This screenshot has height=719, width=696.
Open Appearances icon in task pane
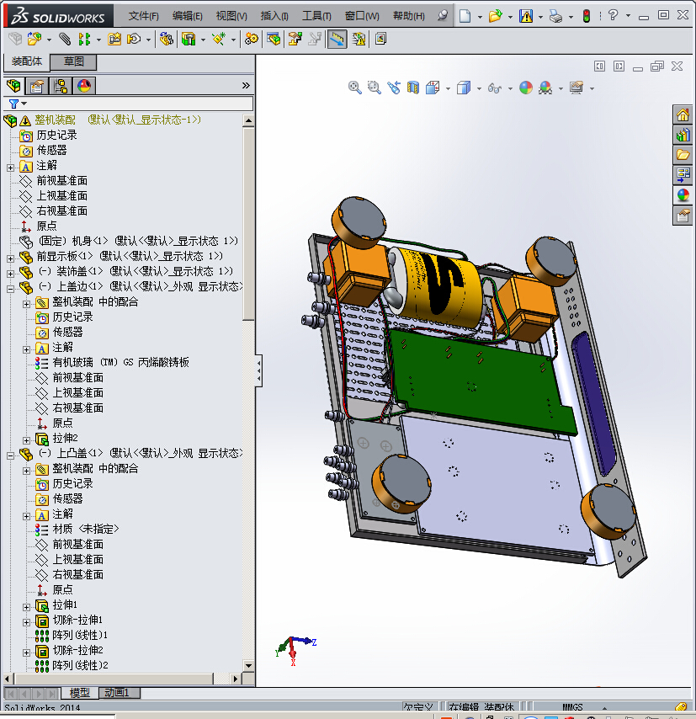[683, 194]
